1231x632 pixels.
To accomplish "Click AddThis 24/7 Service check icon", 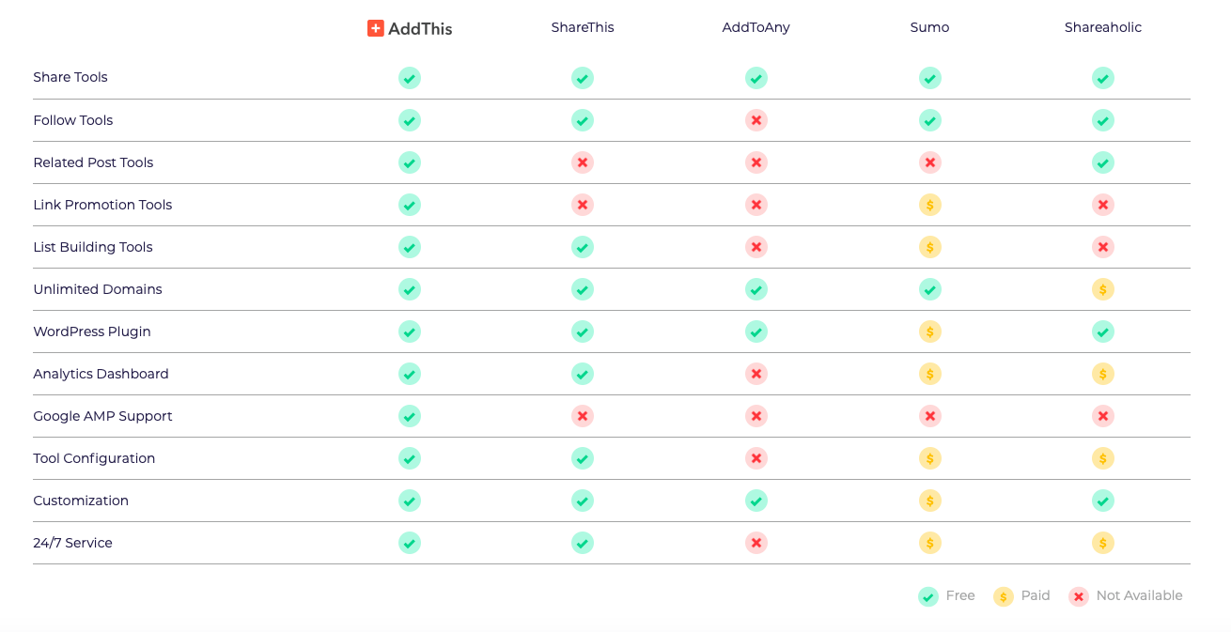I will 410,543.
